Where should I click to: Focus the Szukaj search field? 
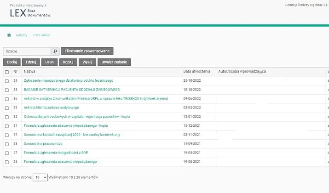[x=27, y=51]
